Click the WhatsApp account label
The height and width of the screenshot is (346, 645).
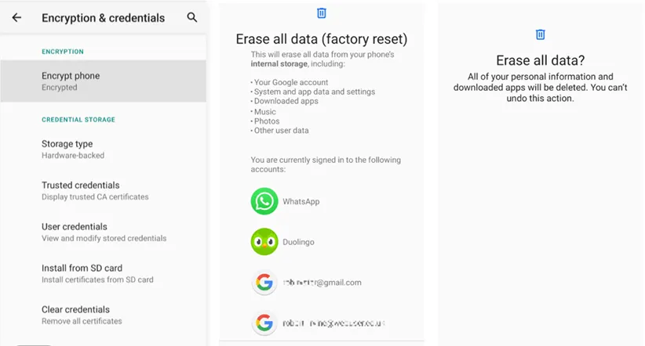click(x=301, y=202)
